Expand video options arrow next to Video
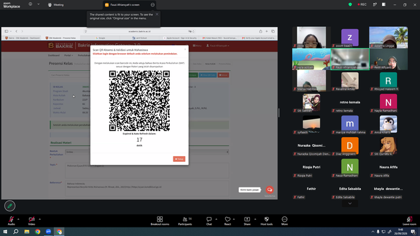The image size is (420, 236). coord(39,219)
